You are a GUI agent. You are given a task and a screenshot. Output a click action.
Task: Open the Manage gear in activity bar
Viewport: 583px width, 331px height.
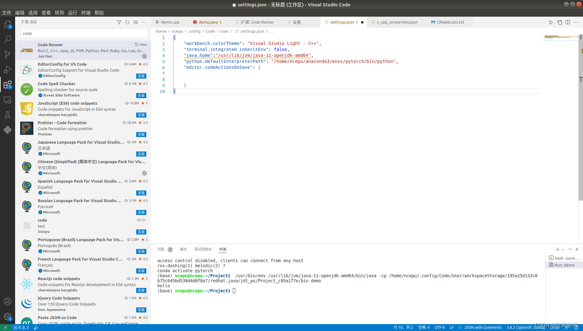(8, 317)
